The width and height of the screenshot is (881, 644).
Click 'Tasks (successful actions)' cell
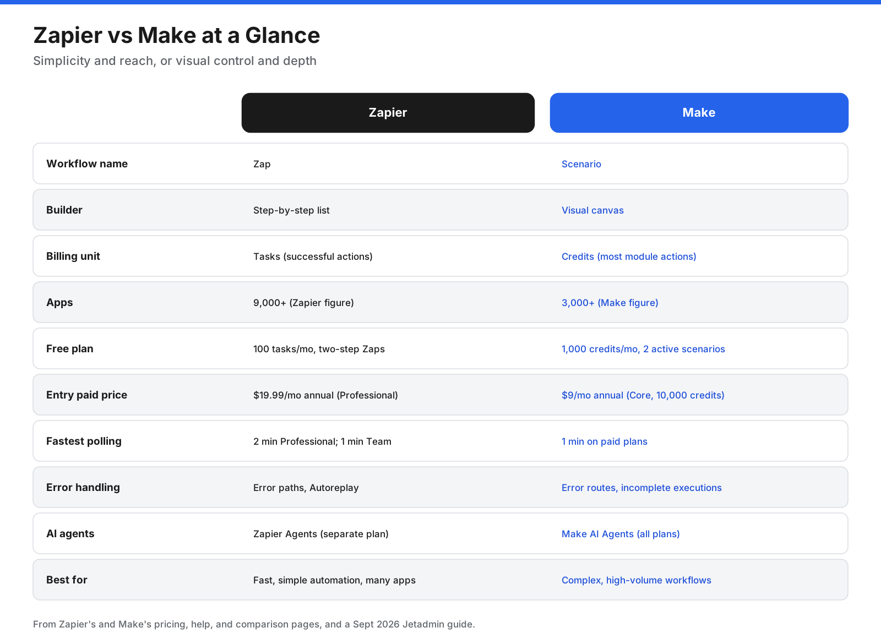313,256
